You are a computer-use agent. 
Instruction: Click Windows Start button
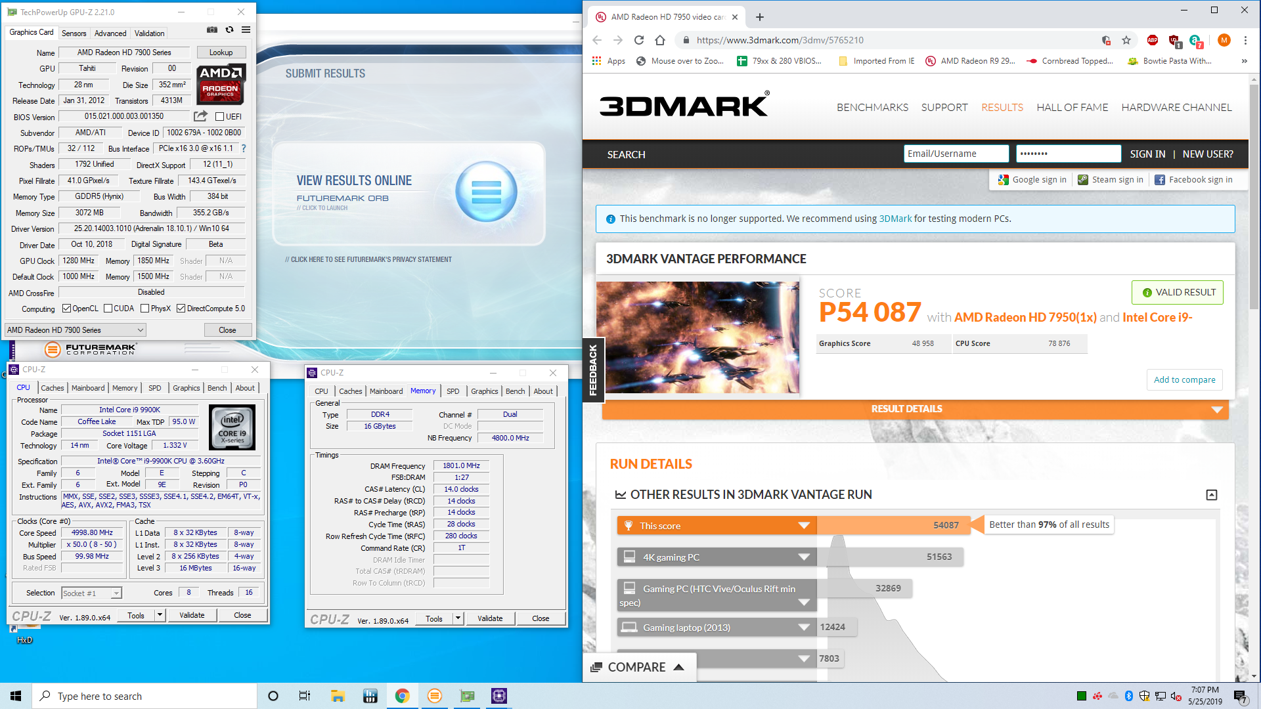coord(16,696)
